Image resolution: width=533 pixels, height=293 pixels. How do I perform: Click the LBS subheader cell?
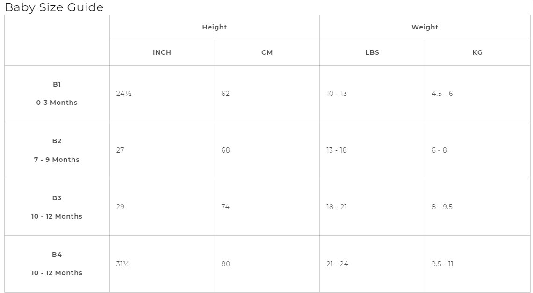(372, 52)
